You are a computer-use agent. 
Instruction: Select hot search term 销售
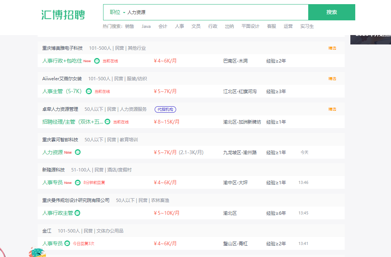pyautogui.click(x=129, y=26)
